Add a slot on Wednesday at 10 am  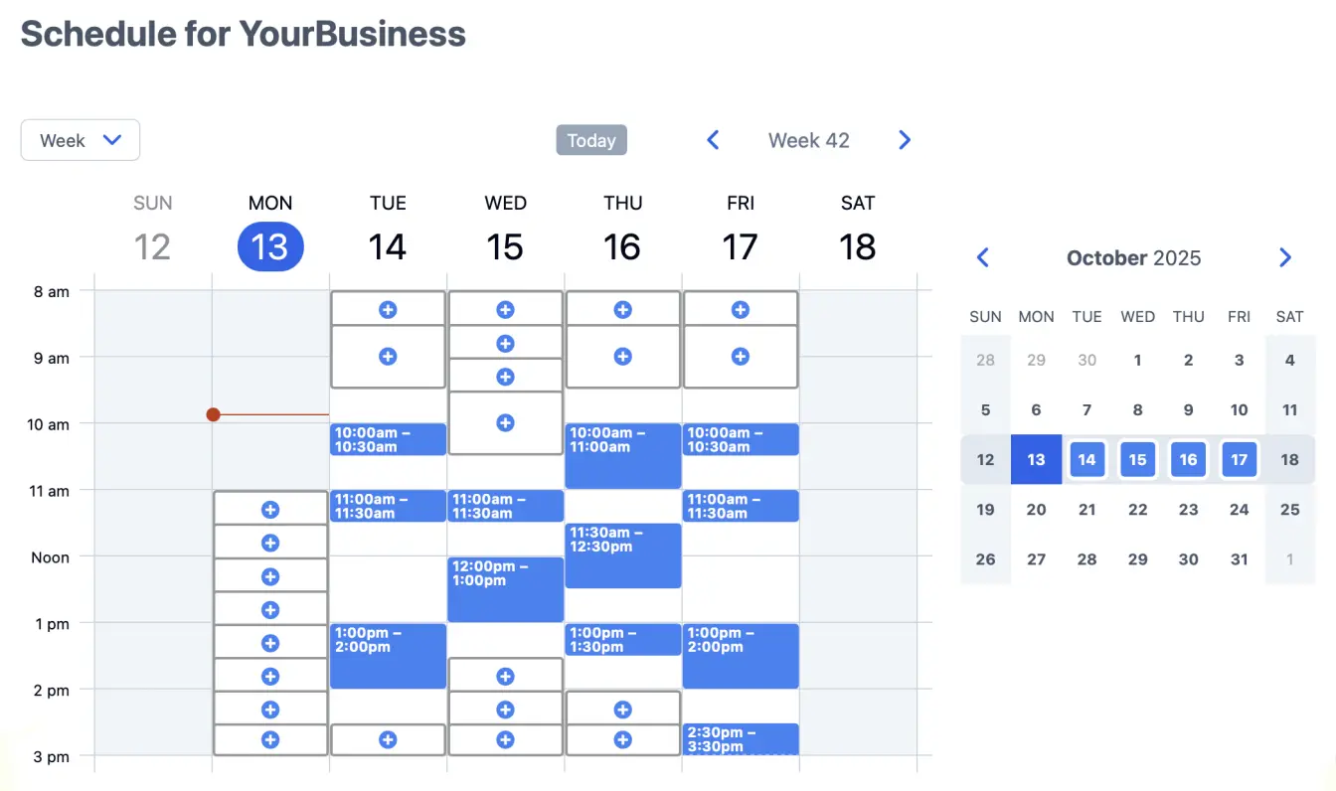[505, 423]
